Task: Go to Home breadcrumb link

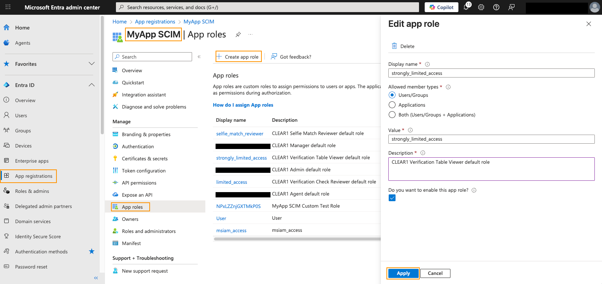Action: [120, 22]
